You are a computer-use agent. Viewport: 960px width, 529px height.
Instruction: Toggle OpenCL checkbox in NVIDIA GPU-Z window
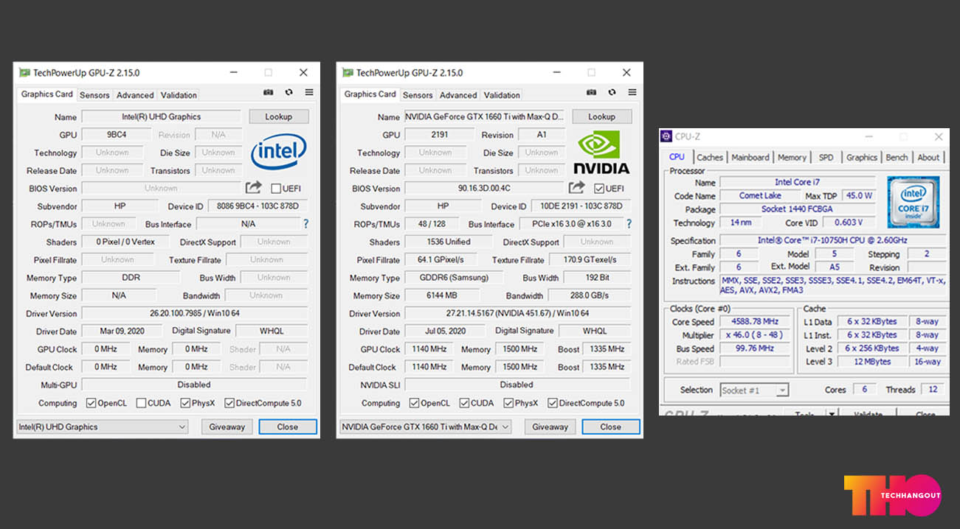point(414,403)
